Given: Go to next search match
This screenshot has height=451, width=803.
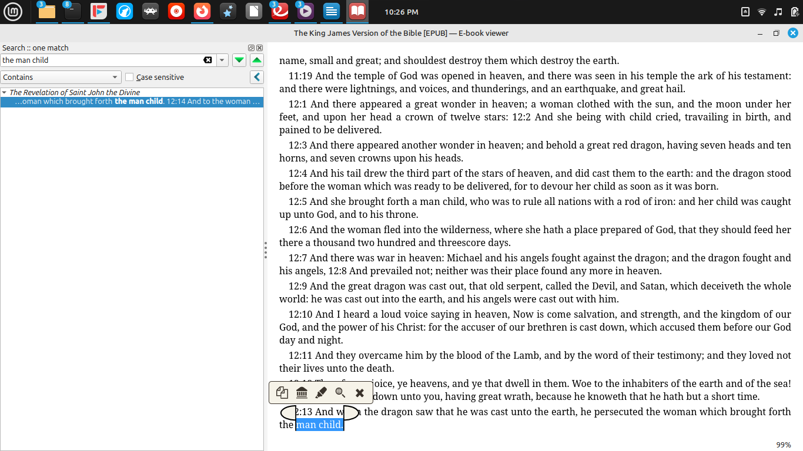Looking at the screenshot, I should 239,60.
